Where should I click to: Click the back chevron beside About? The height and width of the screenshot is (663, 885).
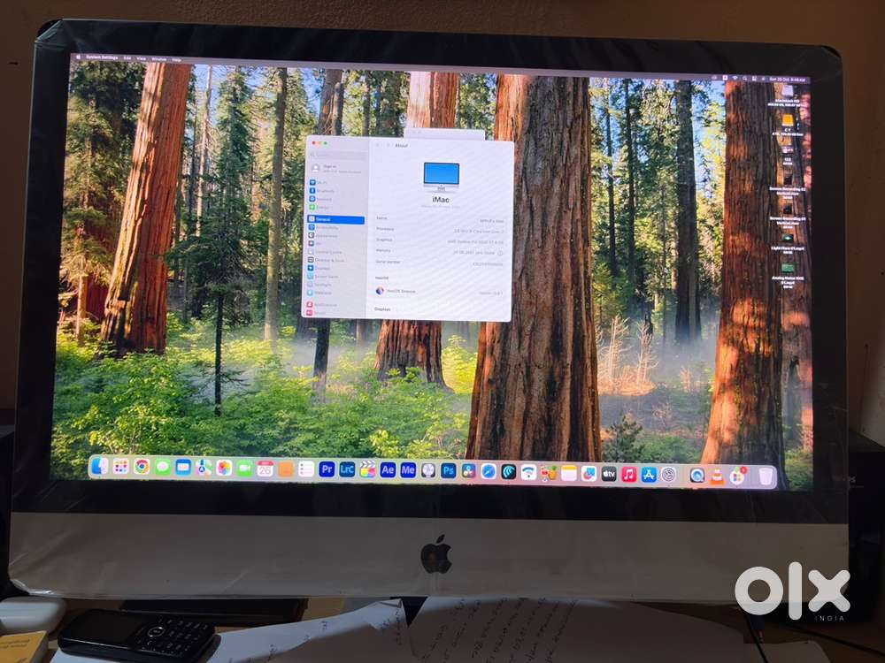(377, 145)
